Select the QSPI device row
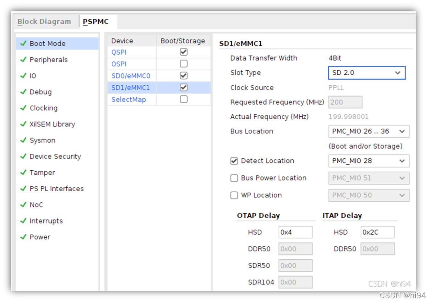The image size is (427, 302). pos(119,52)
